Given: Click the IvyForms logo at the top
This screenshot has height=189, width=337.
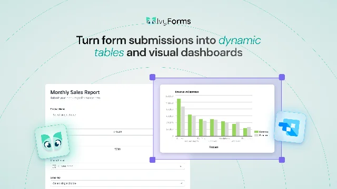Looking at the screenshot, I should tap(168, 21).
